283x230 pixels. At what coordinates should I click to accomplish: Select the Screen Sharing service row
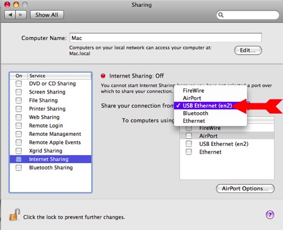[x=51, y=92]
